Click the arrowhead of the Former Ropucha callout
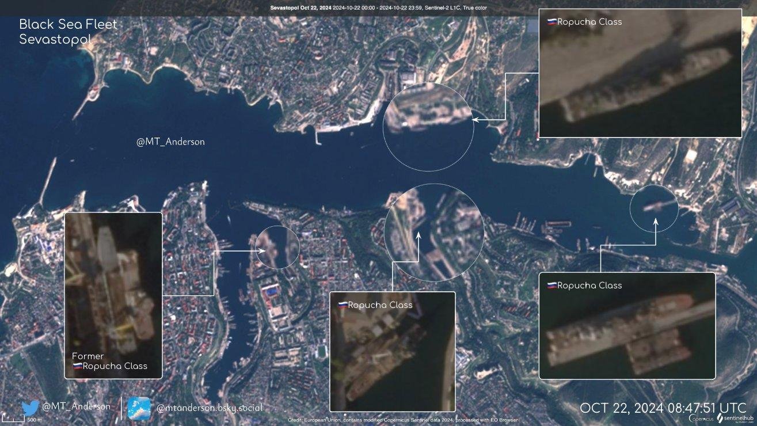This screenshot has width=757, height=426. (x=263, y=250)
